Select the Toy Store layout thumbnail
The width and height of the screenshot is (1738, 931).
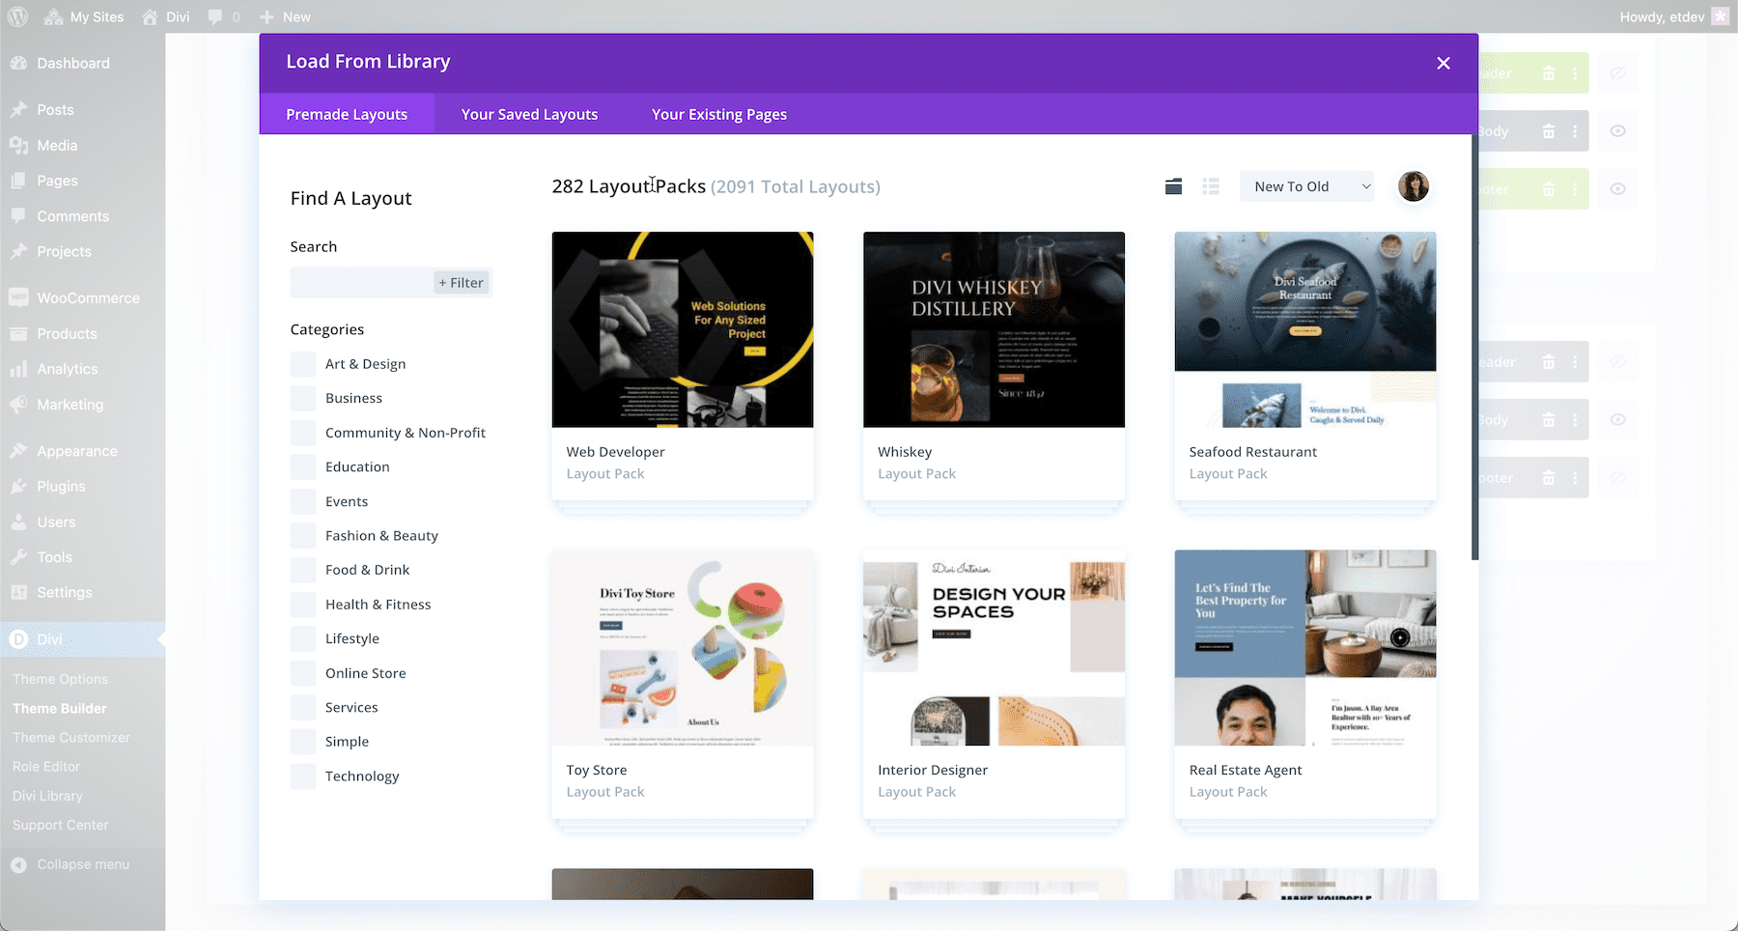[x=683, y=648]
